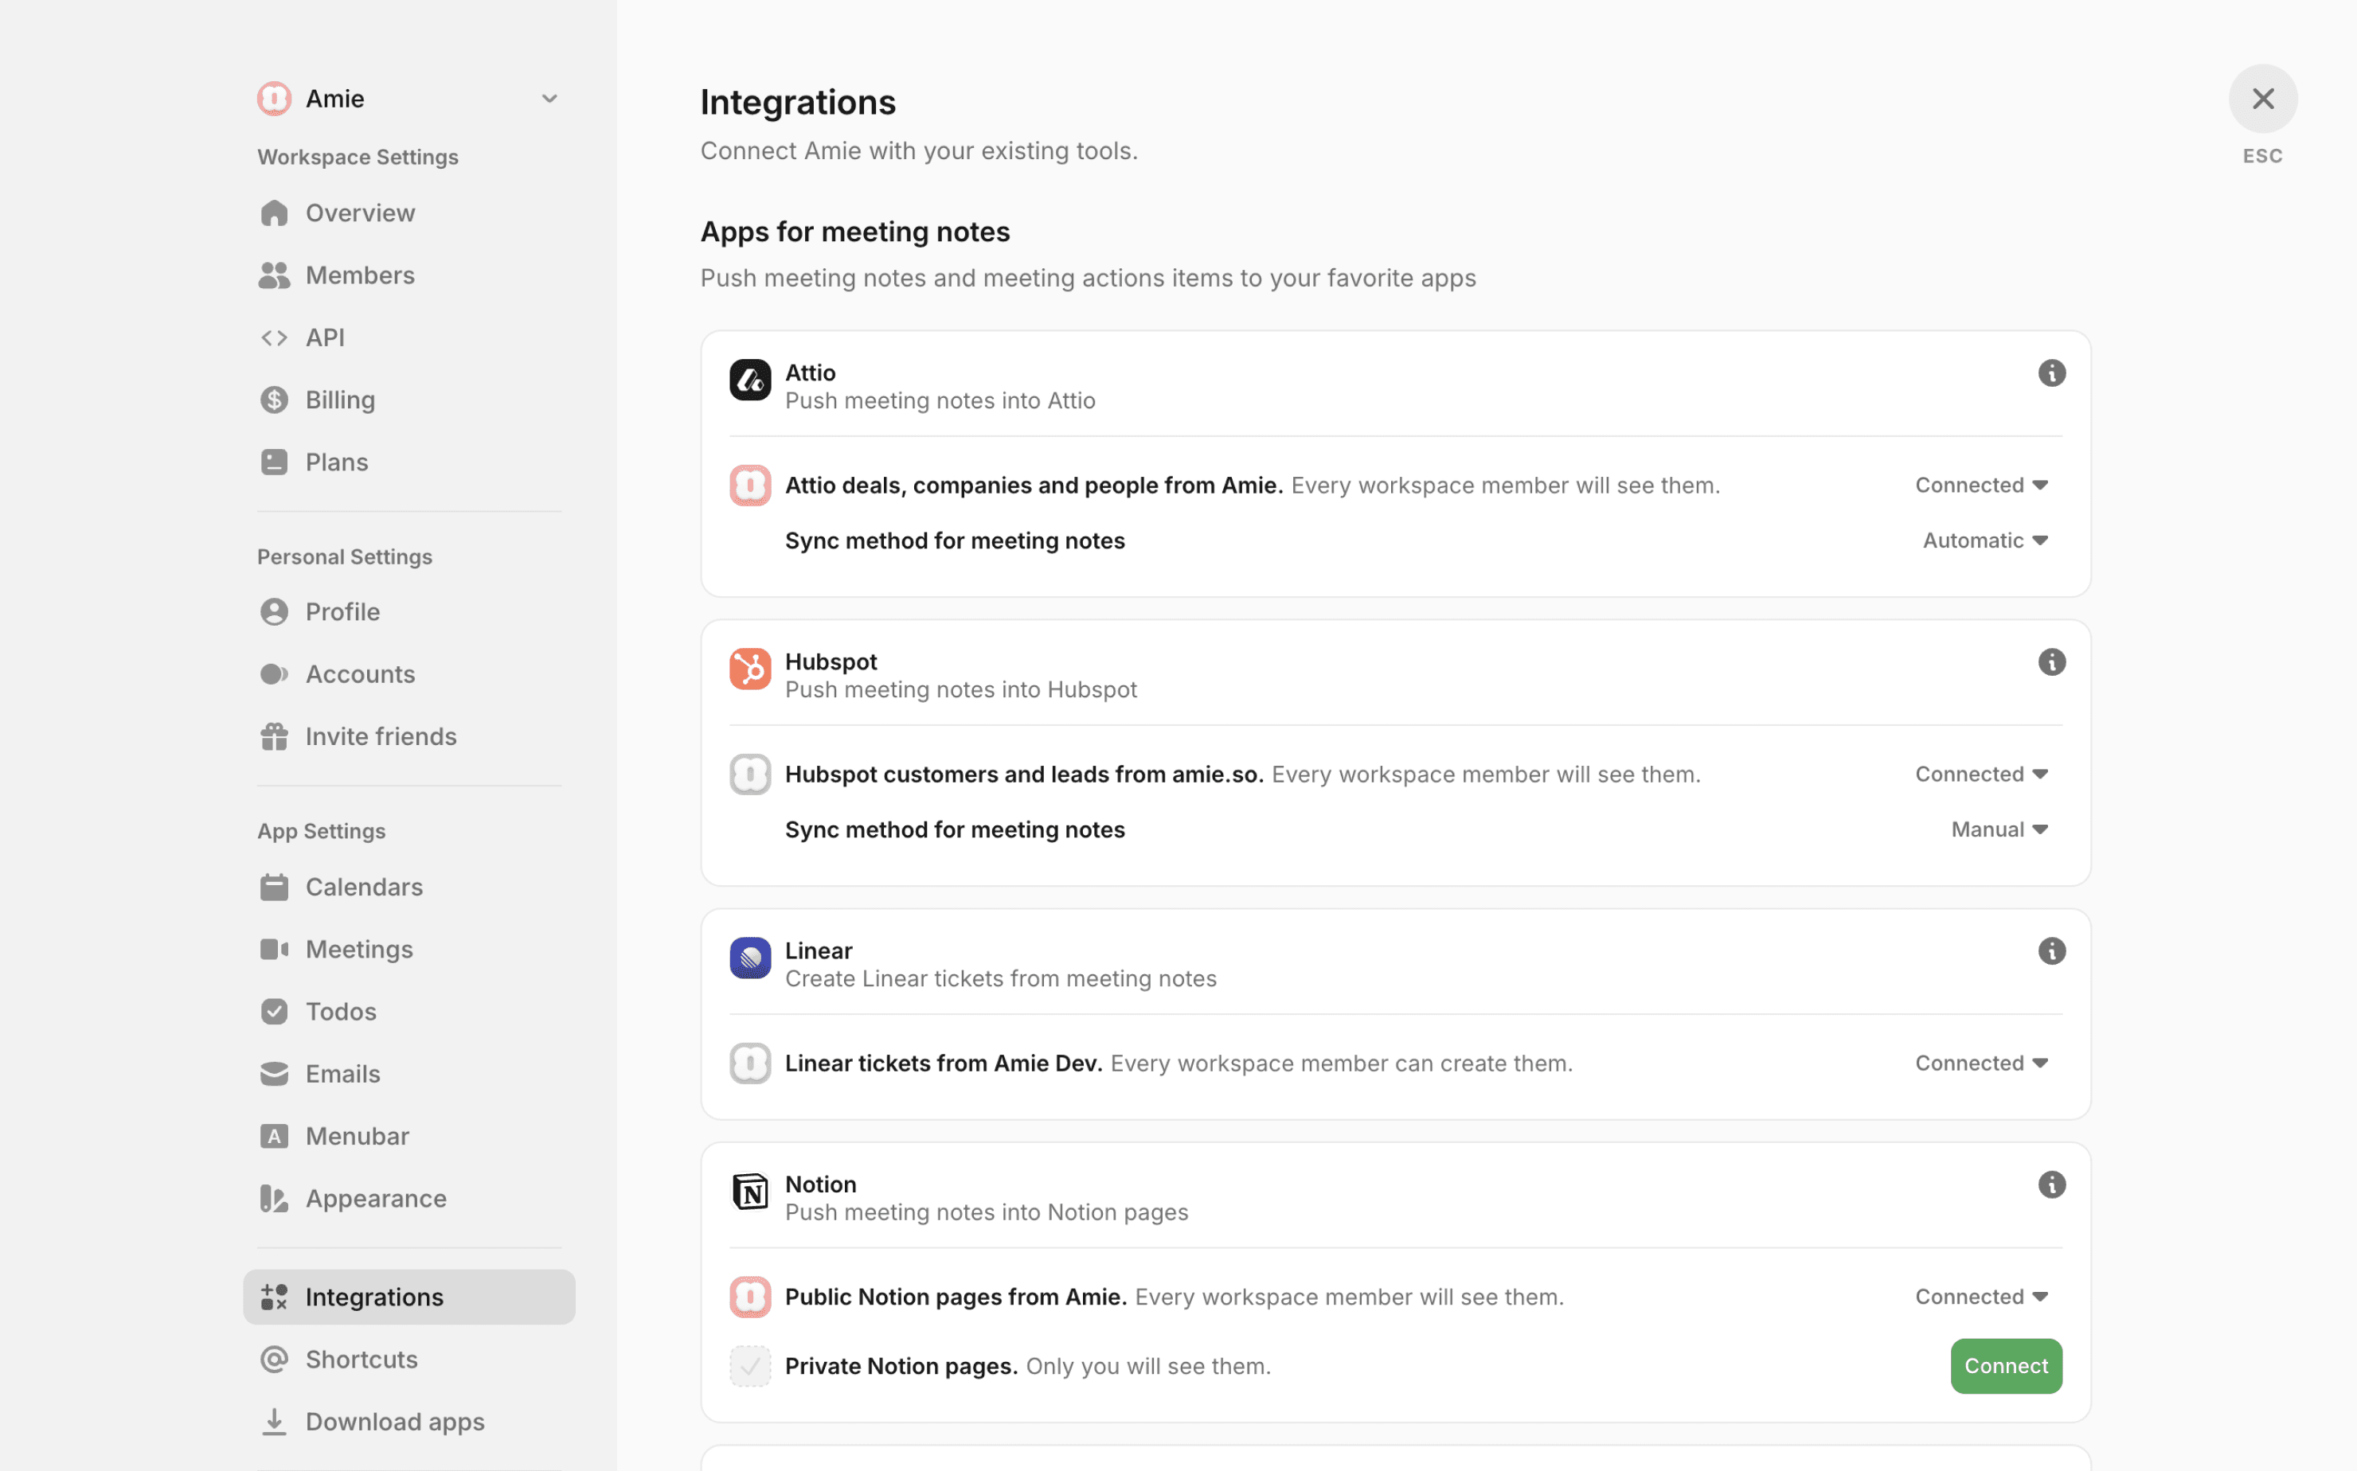Click the Invite friends gift icon
The width and height of the screenshot is (2357, 1471).
(273, 735)
